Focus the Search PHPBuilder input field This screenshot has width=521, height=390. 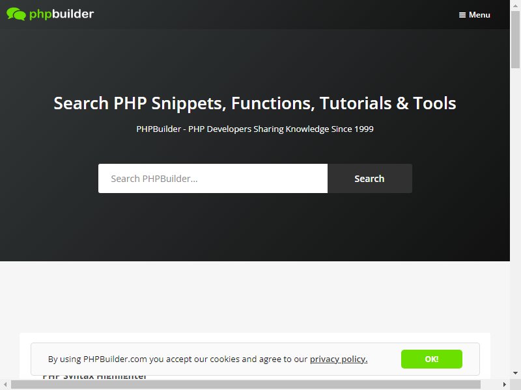tap(213, 178)
